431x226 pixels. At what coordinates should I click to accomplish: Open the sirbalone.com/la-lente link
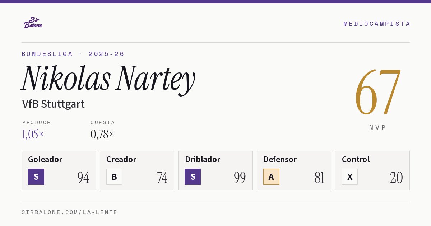tap(70, 212)
